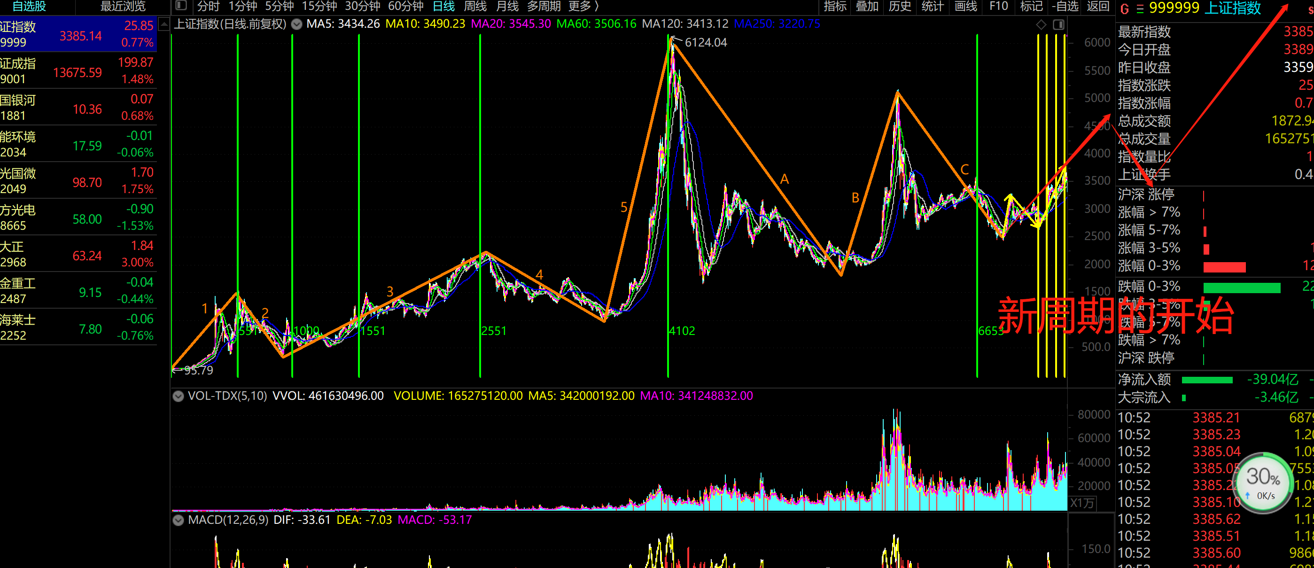
Task: Click the 画线 drawing tool button
Action: click(965, 6)
